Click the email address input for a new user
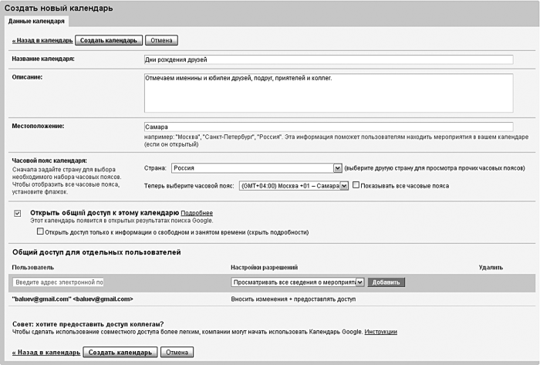The image size is (540, 365). [x=59, y=282]
